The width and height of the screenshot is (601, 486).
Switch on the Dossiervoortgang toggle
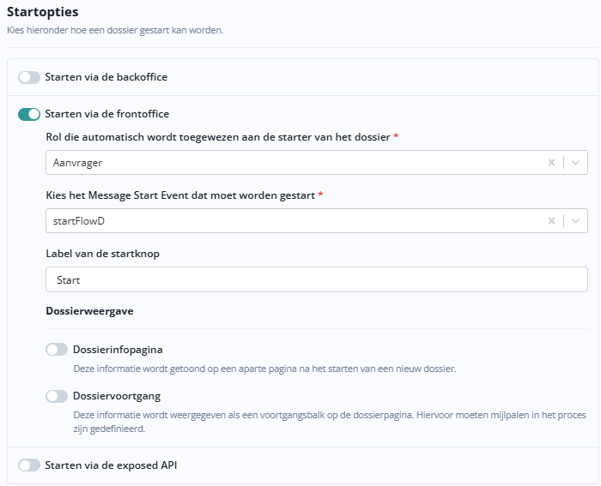57,396
